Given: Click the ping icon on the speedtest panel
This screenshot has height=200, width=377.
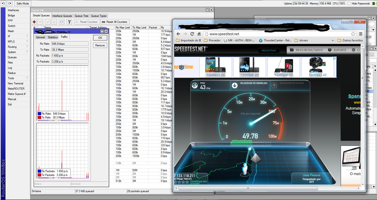Looking at the screenshot, I should [x=195, y=85].
